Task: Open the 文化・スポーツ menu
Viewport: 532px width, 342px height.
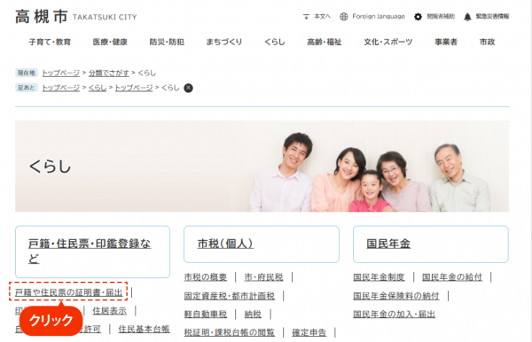Action: 388,42
